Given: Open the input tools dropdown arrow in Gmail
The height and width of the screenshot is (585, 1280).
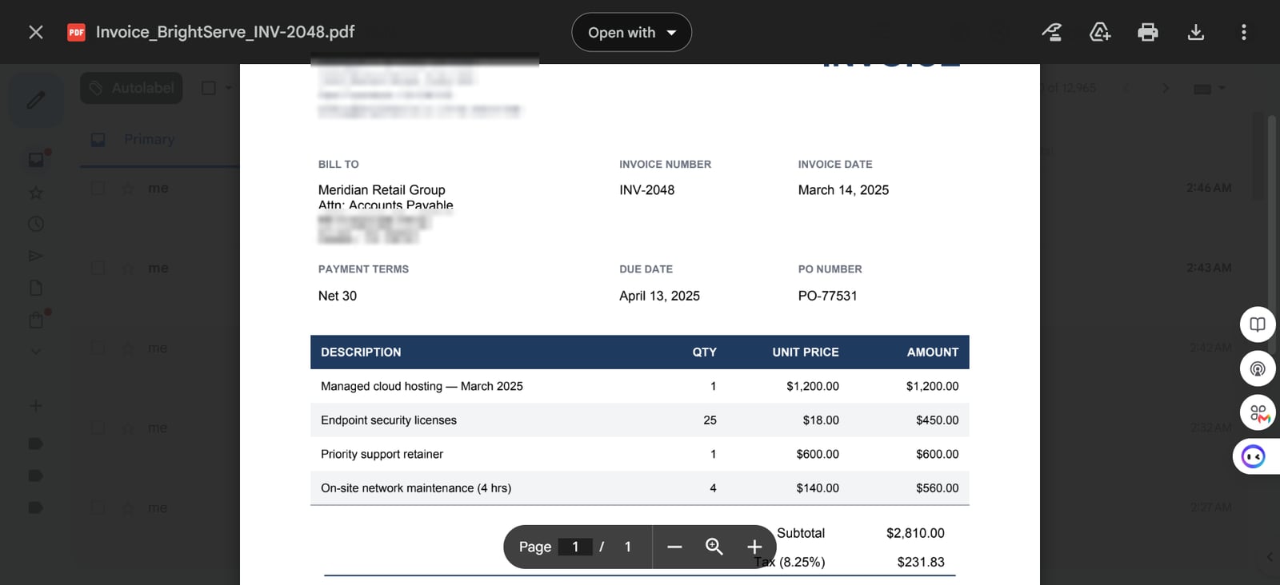Looking at the screenshot, I should 1222,88.
